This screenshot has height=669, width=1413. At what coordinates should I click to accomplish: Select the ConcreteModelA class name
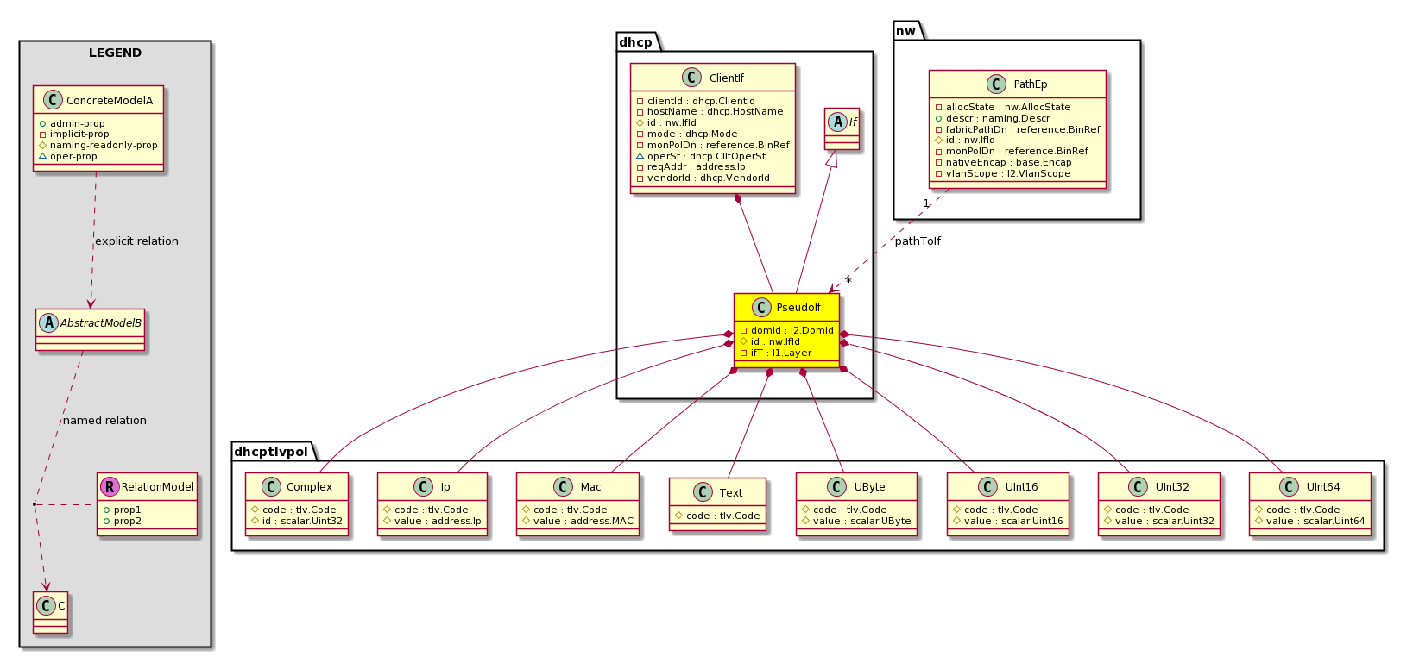(110, 100)
